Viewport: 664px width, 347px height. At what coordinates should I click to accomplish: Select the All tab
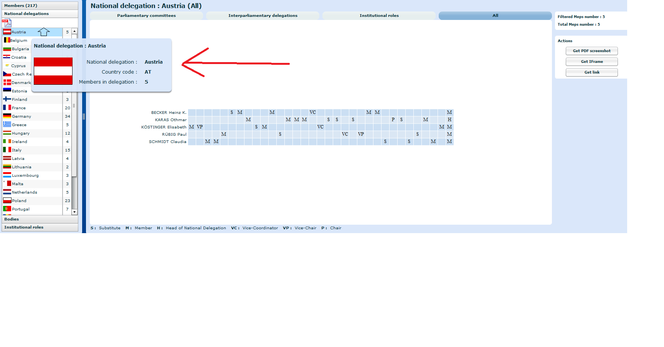click(x=495, y=16)
